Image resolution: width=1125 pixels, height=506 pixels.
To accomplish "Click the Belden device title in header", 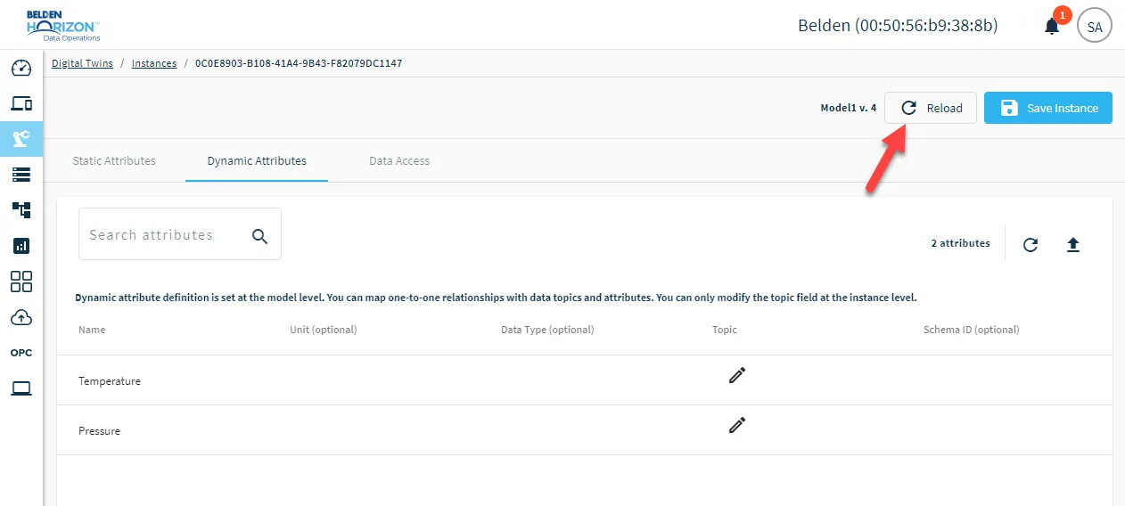I will 898,26.
